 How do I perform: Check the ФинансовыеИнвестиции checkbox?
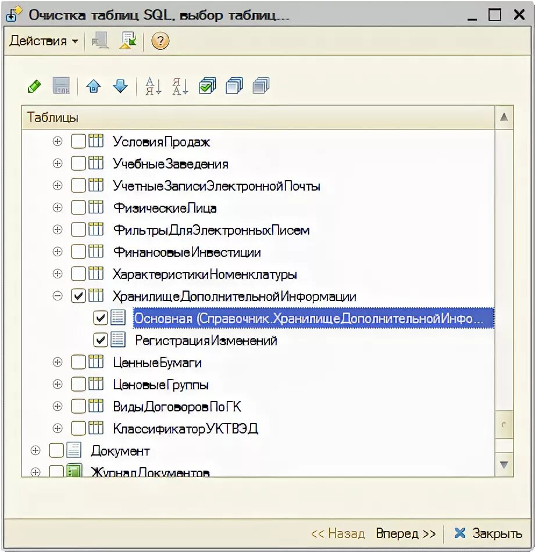(x=79, y=252)
